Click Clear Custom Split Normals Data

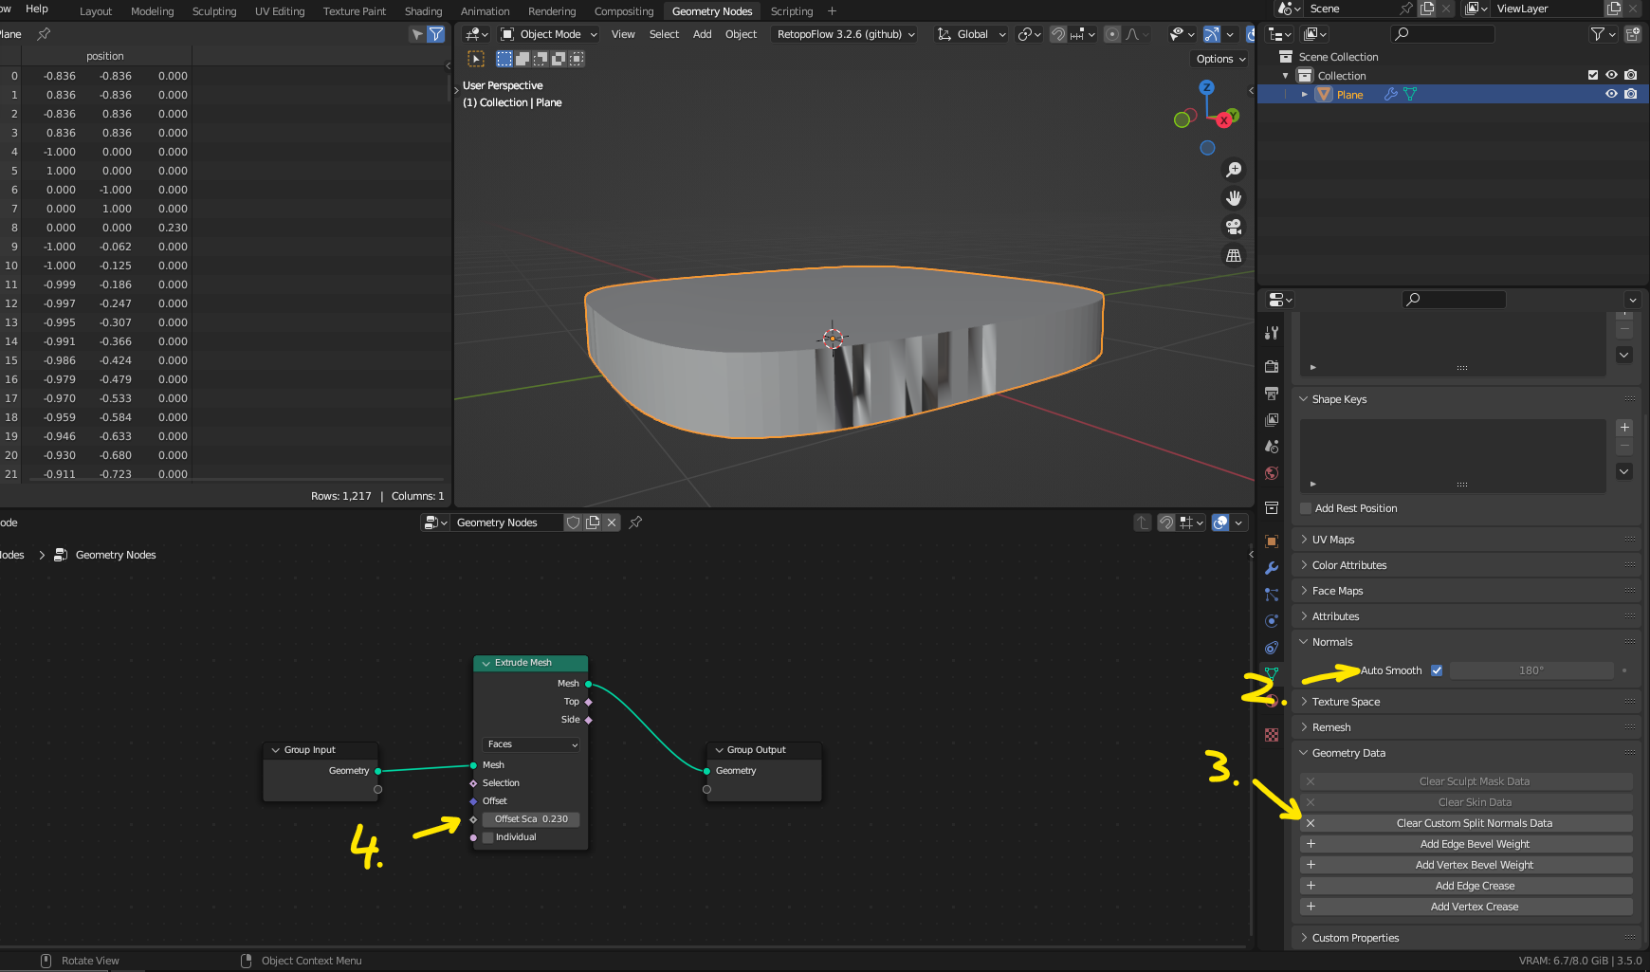pyautogui.click(x=1466, y=823)
